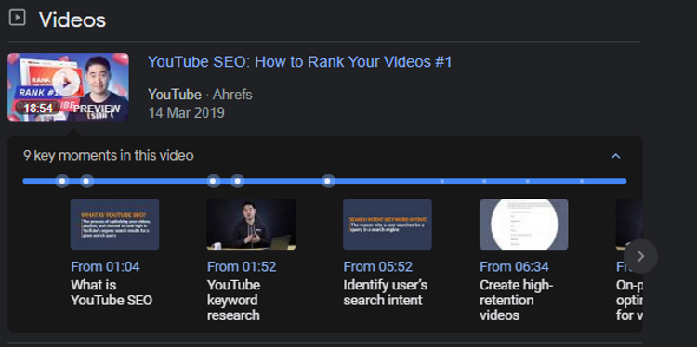Jump to 'From 01:52' timestamp
Screen dimensions: 697x347
coord(242,266)
